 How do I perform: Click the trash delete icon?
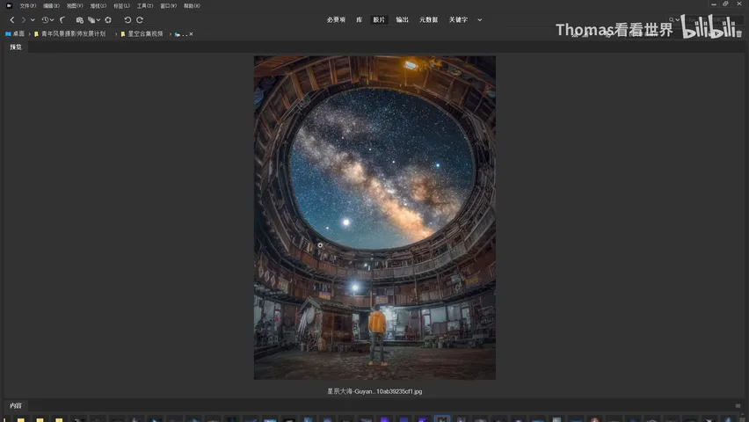[x=739, y=34]
